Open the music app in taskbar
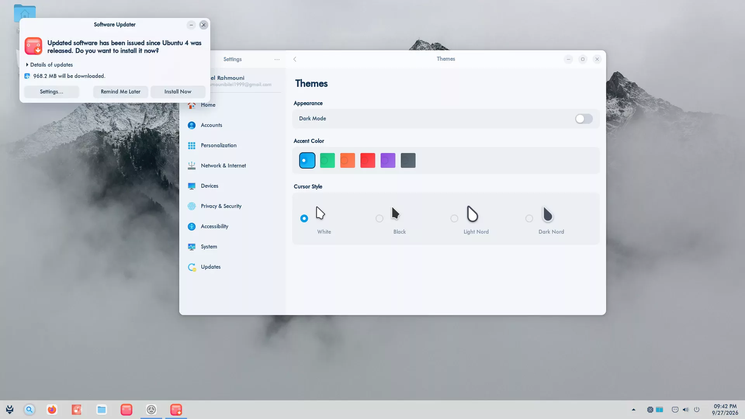The height and width of the screenshot is (419, 745). pos(77,410)
